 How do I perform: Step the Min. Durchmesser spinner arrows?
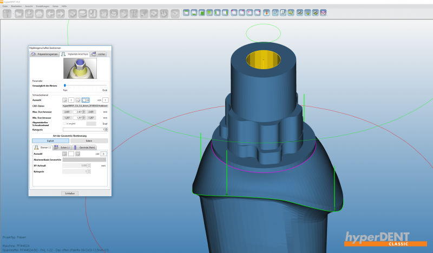tap(84, 118)
